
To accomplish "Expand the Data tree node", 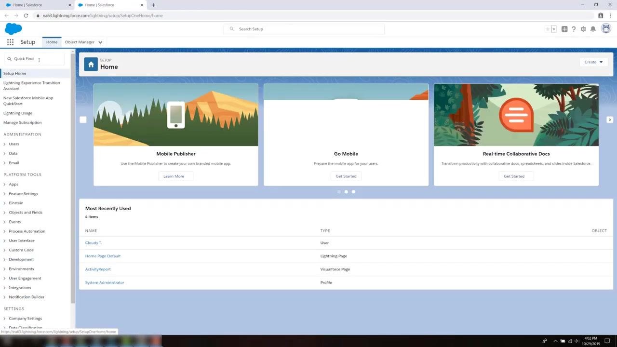I will (4, 153).
